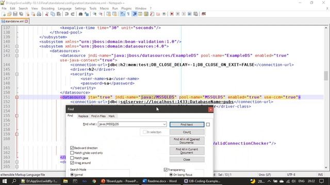Click the Copy toolbar icon

53,14
